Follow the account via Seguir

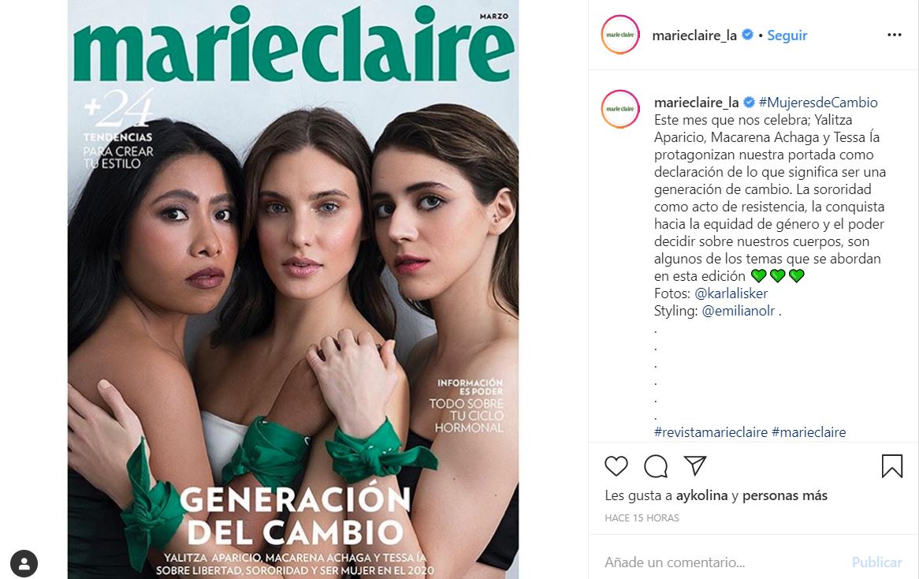coord(787,35)
